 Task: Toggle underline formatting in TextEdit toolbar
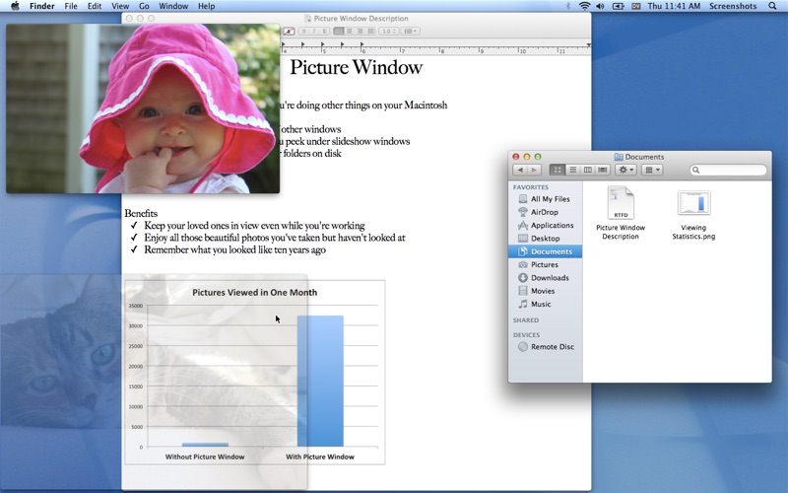click(x=325, y=32)
